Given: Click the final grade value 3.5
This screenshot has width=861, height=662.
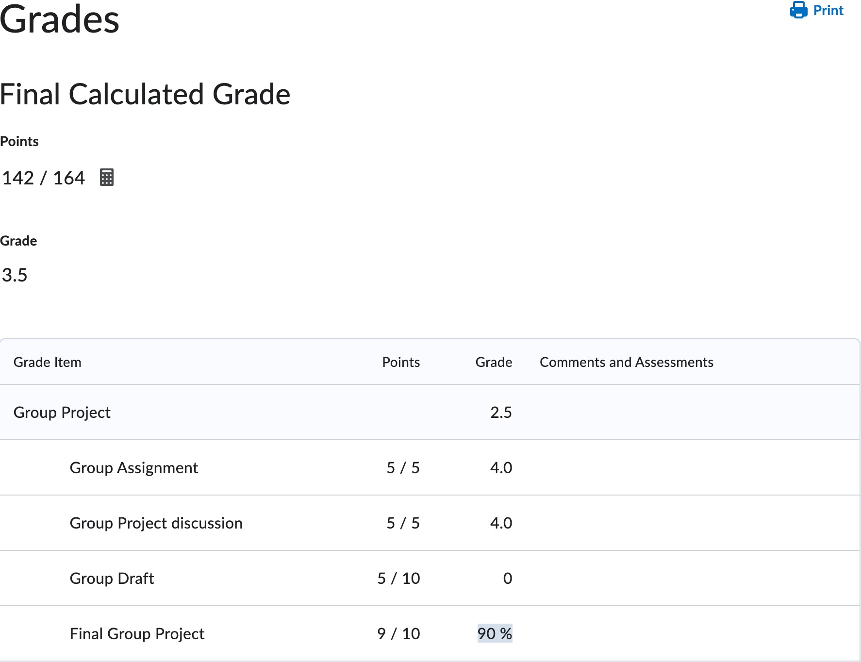Looking at the screenshot, I should pyautogui.click(x=15, y=275).
